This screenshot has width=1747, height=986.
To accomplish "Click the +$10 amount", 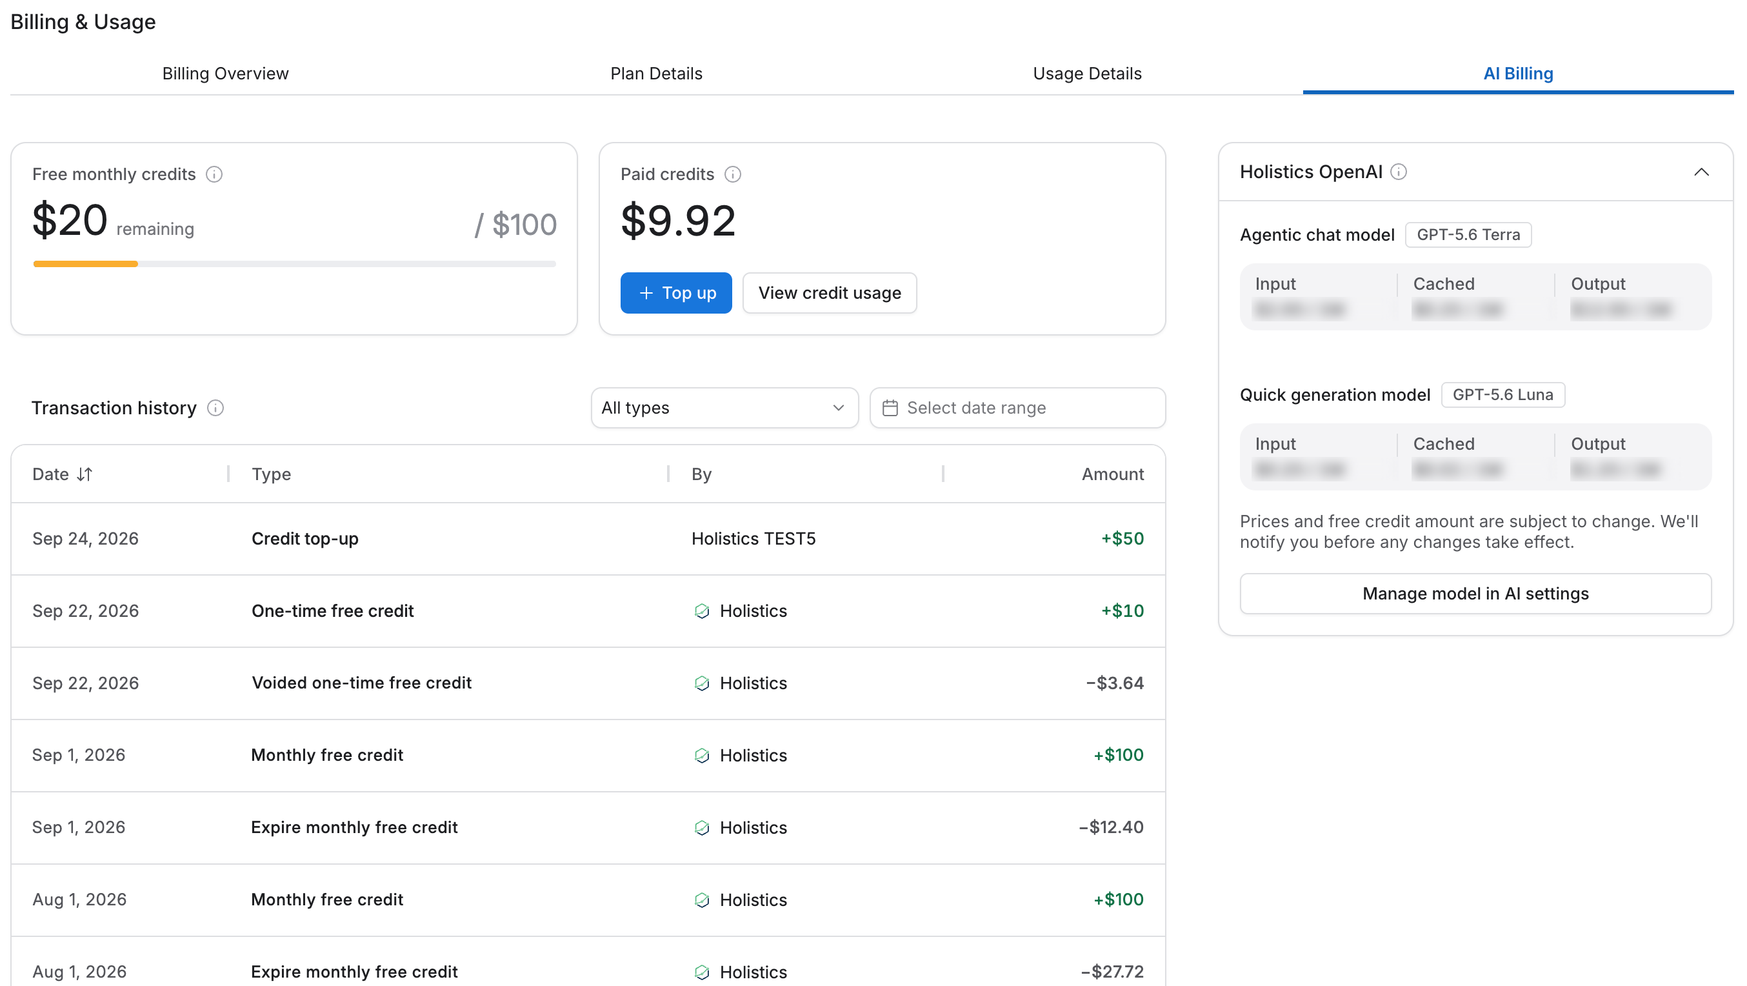I will [1123, 611].
